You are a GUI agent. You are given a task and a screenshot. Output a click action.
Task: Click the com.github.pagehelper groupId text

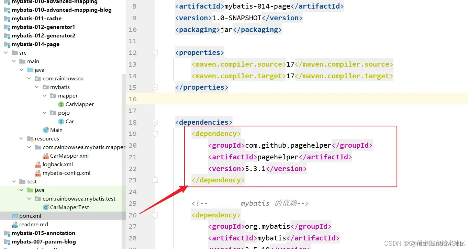[x=288, y=146]
